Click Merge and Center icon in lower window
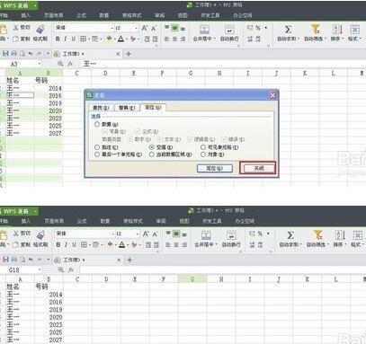The height and width of the screenshot is (344, 366). [206, 235]
